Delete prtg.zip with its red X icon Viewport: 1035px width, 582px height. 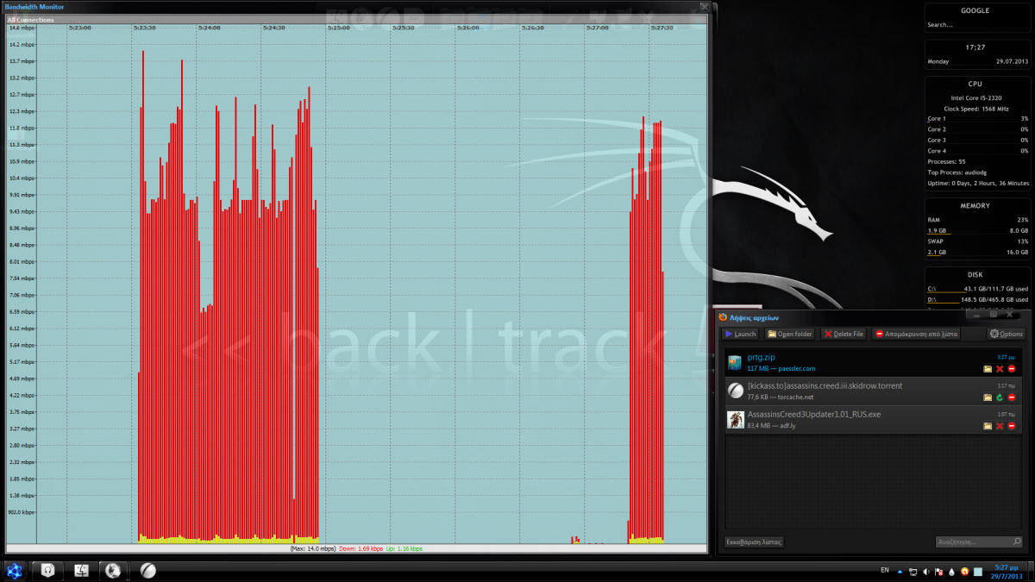(x=1000, y=368)
